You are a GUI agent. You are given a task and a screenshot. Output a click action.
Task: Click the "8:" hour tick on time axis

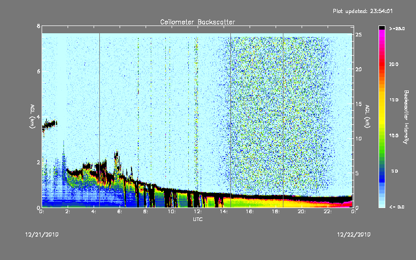(146, 212)
